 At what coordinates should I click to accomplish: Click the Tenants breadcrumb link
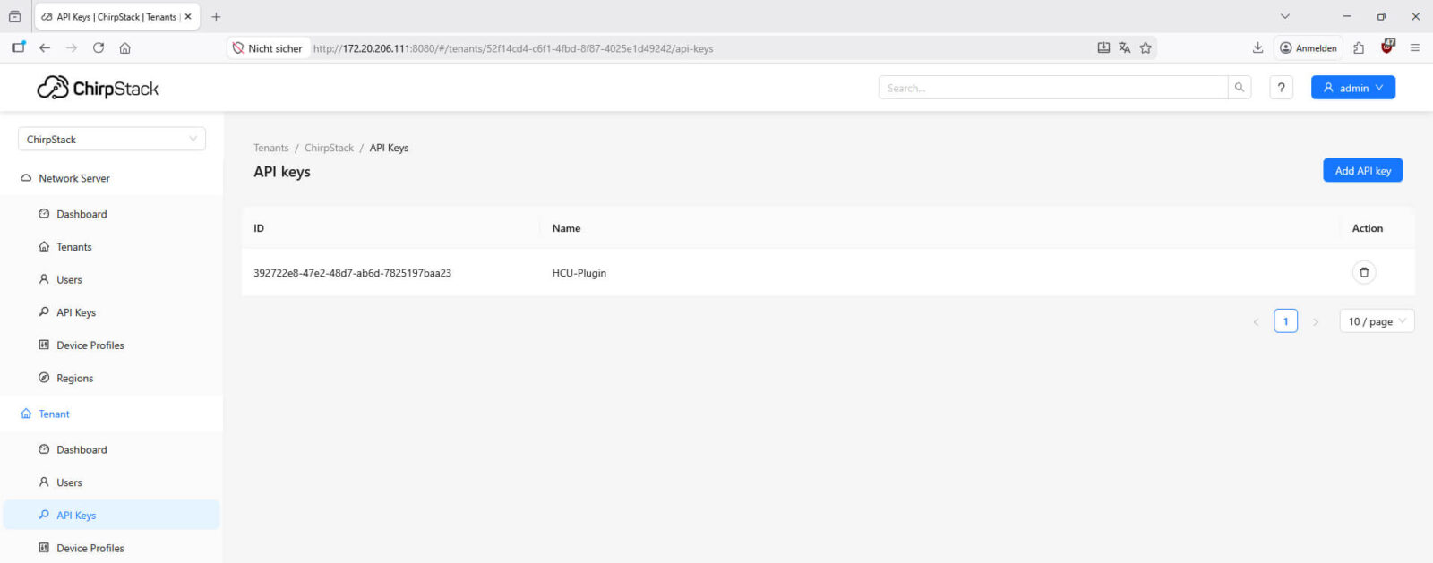click(270, 149)
